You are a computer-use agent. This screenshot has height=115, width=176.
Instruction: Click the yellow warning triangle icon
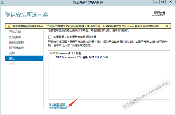(9, 26)
